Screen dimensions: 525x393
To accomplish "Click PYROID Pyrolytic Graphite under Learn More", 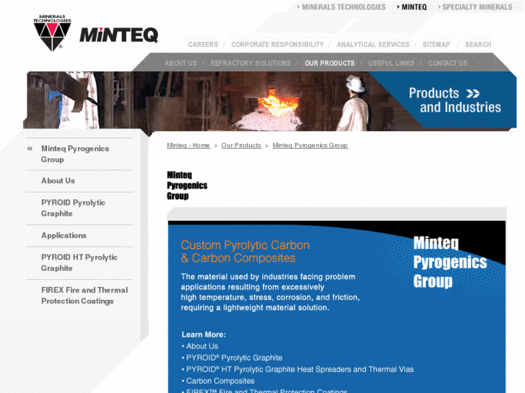I will (235, 358).
